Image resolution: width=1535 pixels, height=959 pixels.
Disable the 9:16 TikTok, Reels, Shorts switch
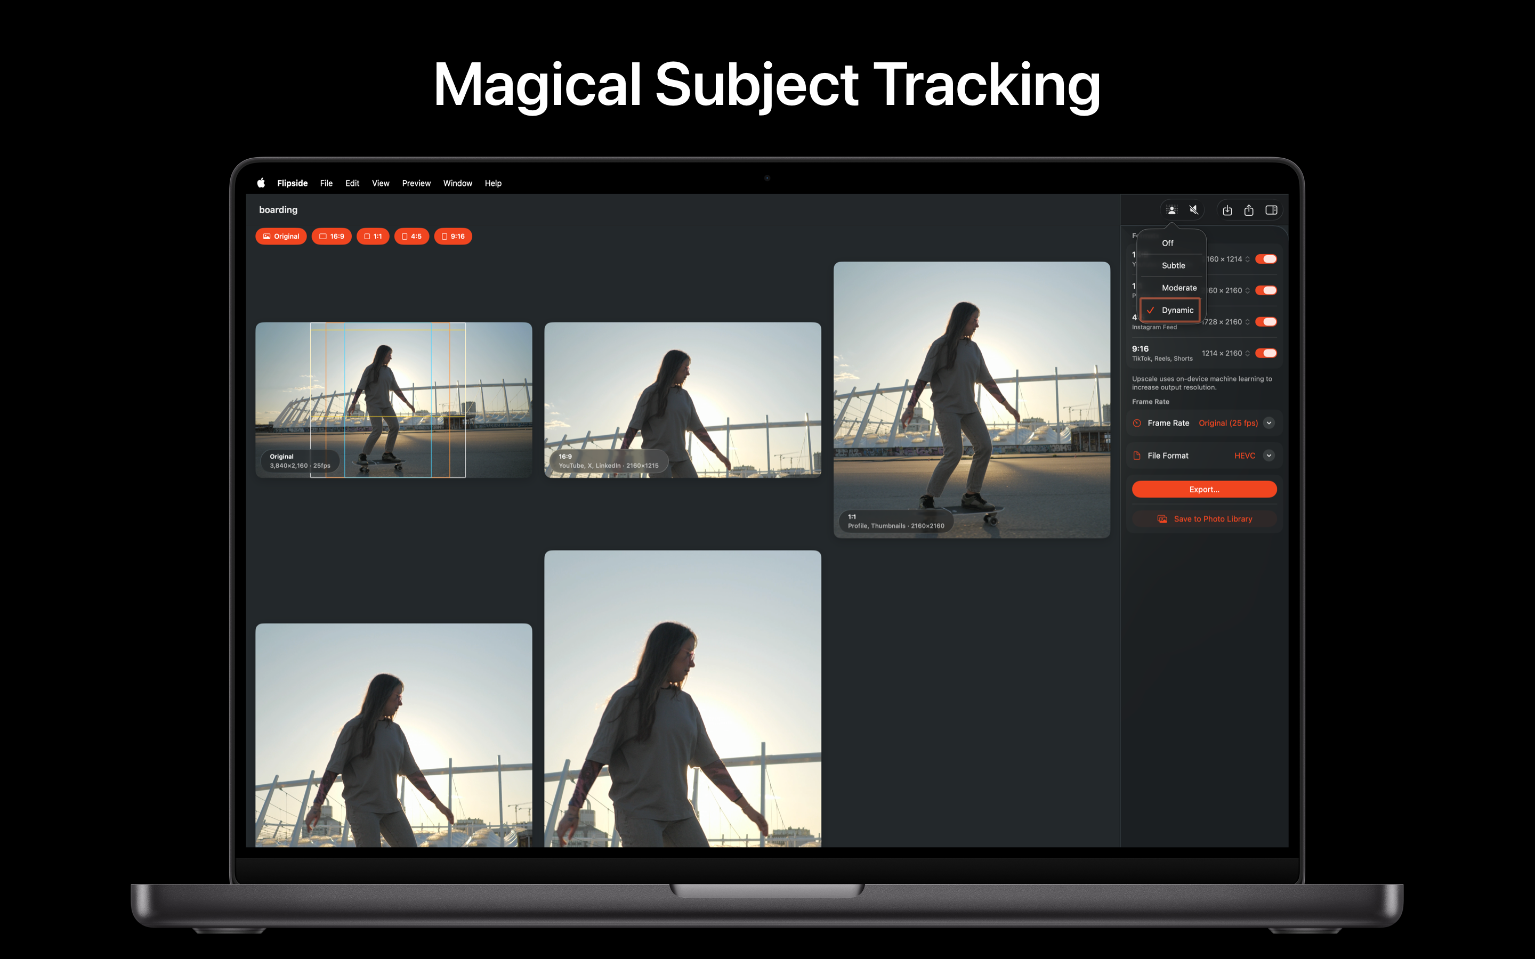click(x=1266, y=353)
